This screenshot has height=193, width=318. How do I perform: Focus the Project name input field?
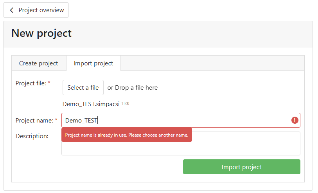click(x=176, y=120)
